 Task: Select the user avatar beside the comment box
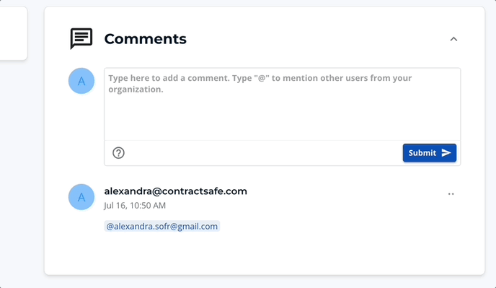coord(81,81)
